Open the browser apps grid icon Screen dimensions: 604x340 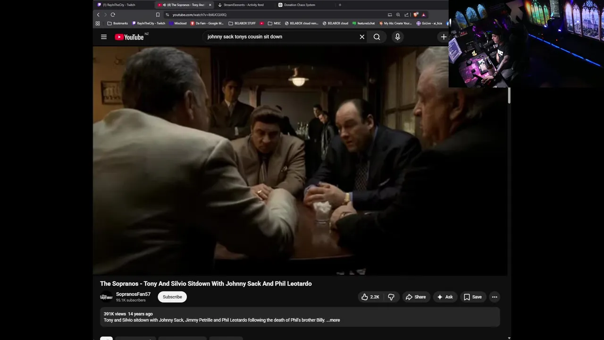tap(98, 23)
